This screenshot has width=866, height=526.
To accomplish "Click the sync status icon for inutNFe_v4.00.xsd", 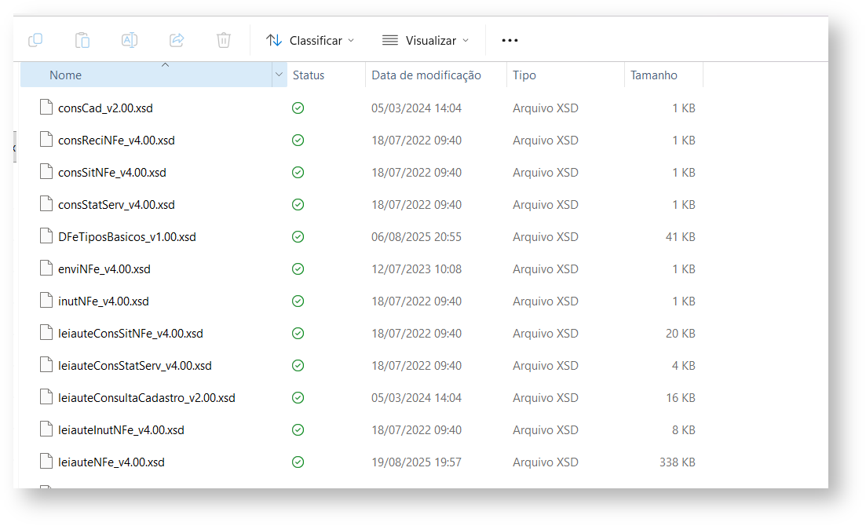I will pos(298,301).
